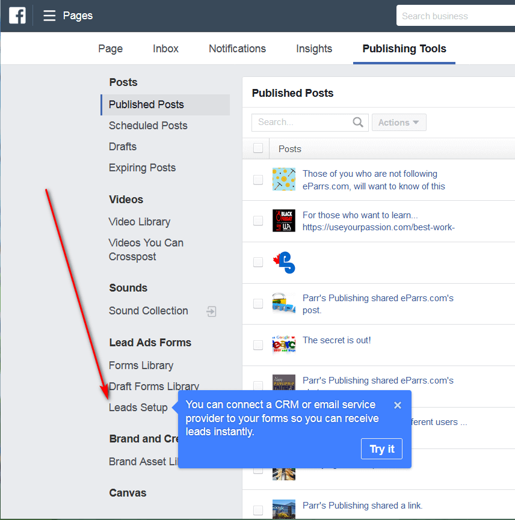The height and width of the screenshot is (520, 515).
Task: Open Sound Collection in the sidebar
Action: 149,311
